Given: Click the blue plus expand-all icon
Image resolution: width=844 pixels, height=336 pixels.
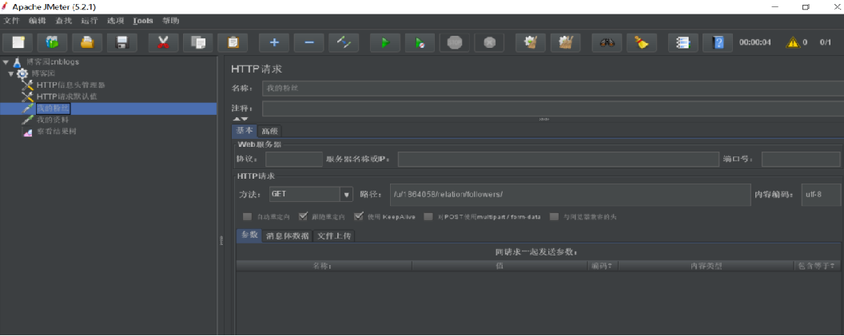Looking at the screenshot, I should pyautogui.click(x=274, y=42).
